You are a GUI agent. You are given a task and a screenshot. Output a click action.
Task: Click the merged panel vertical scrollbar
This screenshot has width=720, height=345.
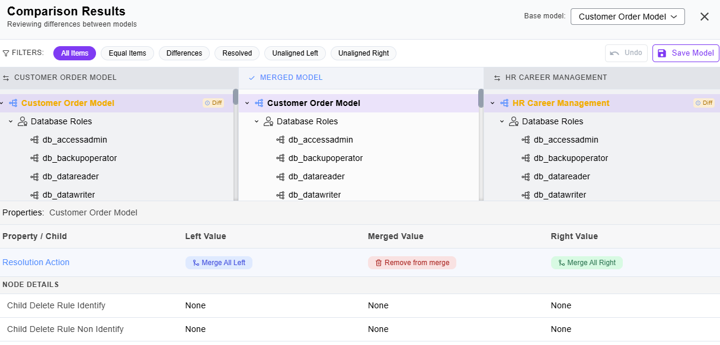[x=481, y=98]
